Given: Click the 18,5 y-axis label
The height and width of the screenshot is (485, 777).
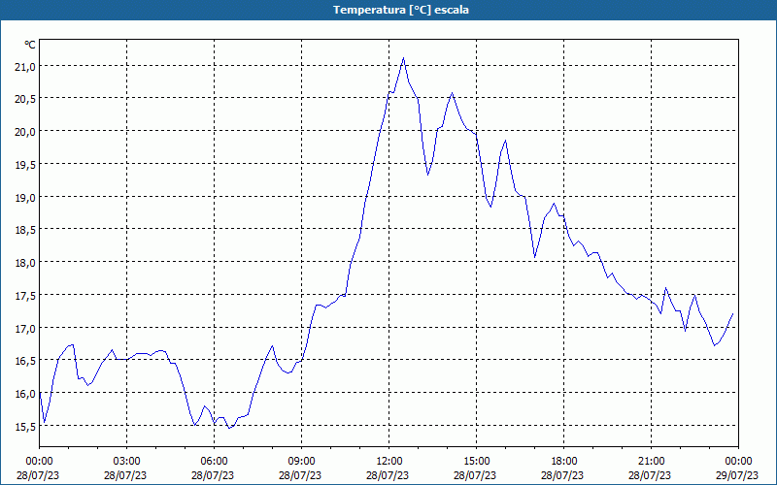Looking at the screenshot, I should [24, 230].
